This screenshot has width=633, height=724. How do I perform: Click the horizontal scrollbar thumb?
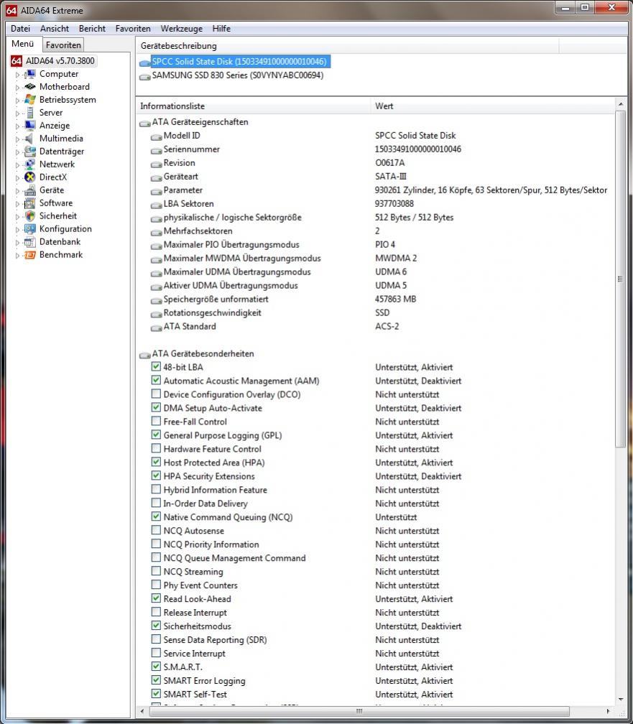coord(359,711)
